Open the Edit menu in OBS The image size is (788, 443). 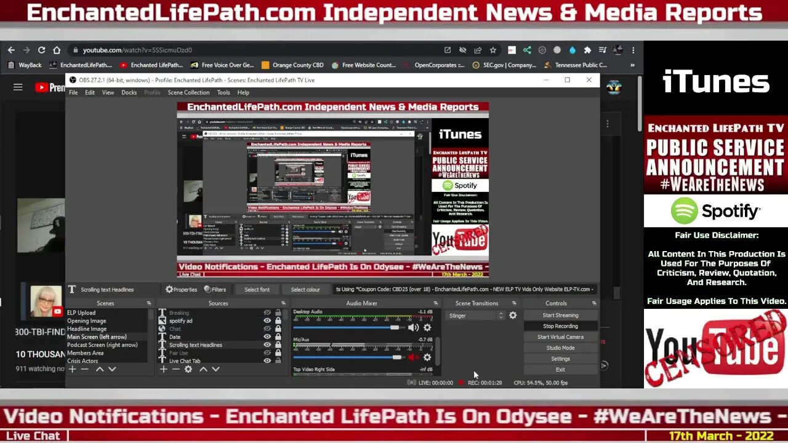pos(90,92)
